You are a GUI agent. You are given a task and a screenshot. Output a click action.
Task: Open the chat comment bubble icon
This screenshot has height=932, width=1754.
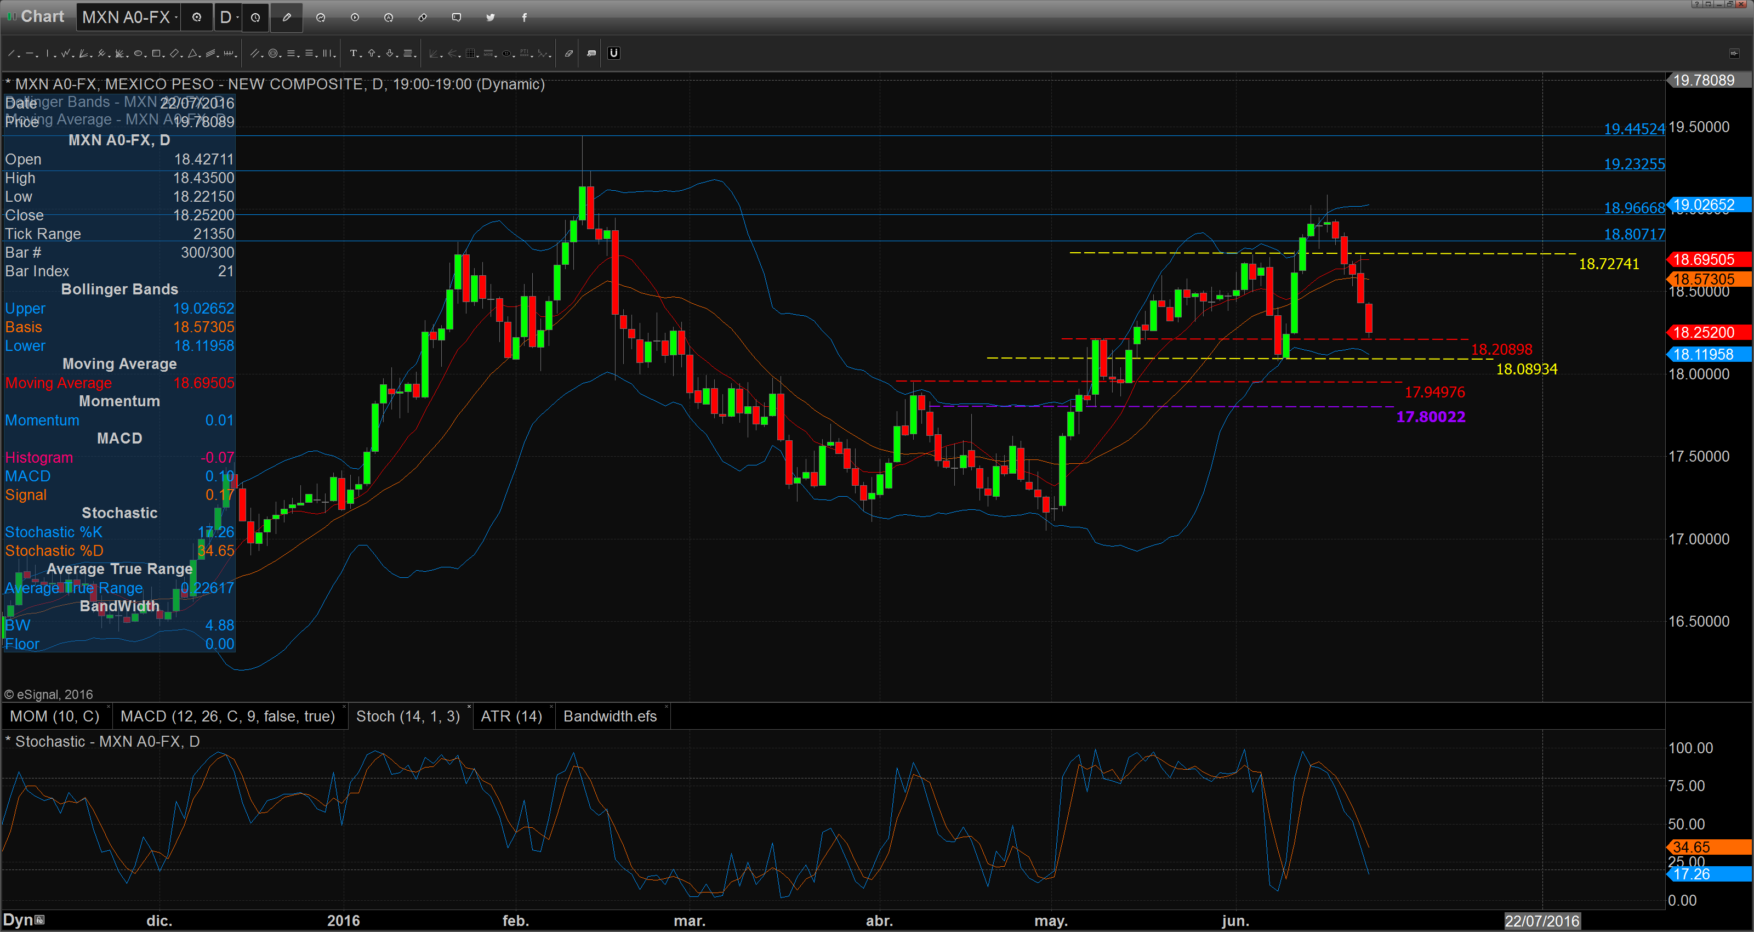point(457,18)
